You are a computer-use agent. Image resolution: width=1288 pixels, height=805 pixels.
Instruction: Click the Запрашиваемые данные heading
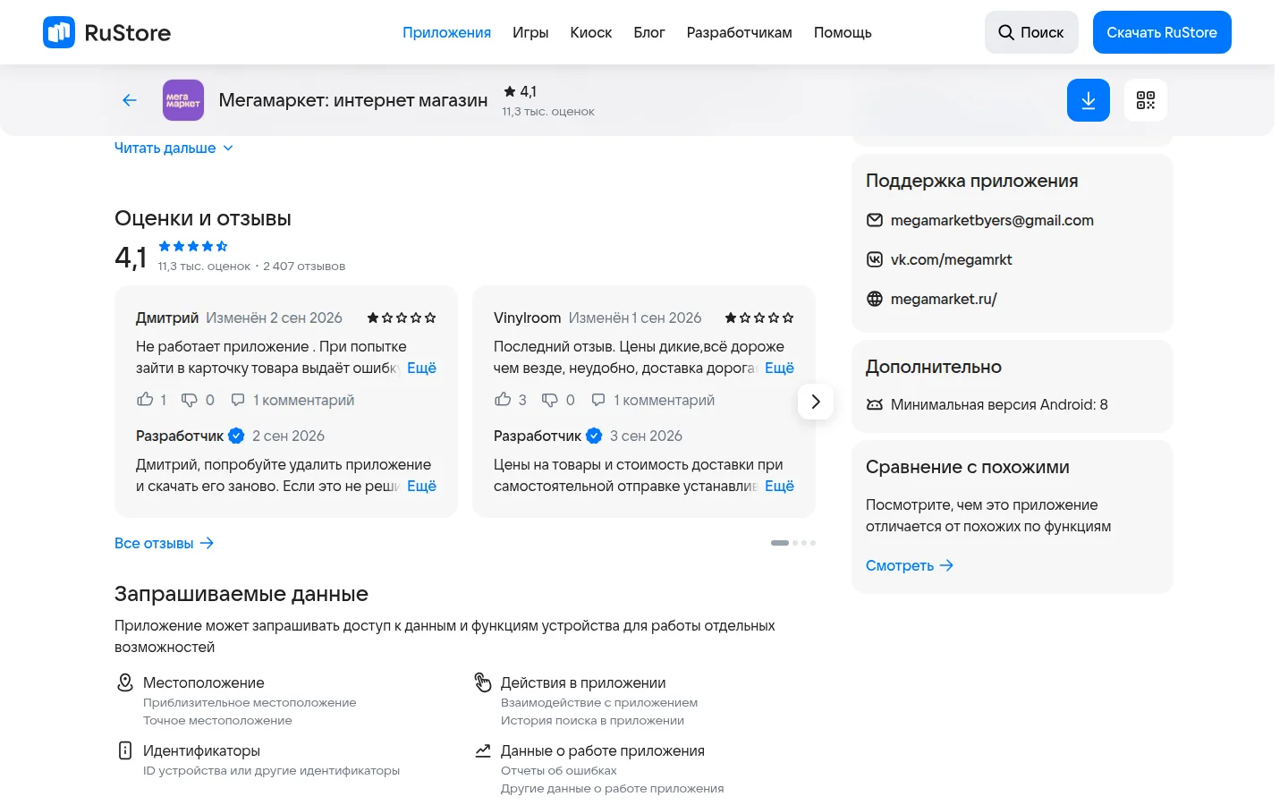coord(241,594)
